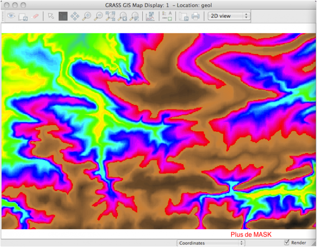Zoom to map extent icon

pos(110,16)
